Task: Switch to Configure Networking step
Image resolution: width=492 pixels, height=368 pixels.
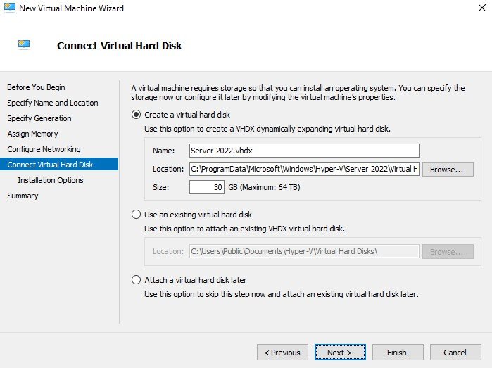Action: point(44,149)
